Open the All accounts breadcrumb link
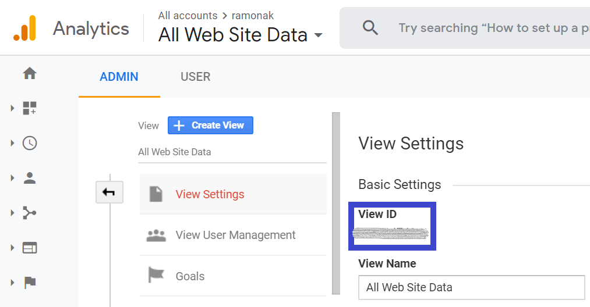Screen dimensions: 590x307 (x=188, y=15)
